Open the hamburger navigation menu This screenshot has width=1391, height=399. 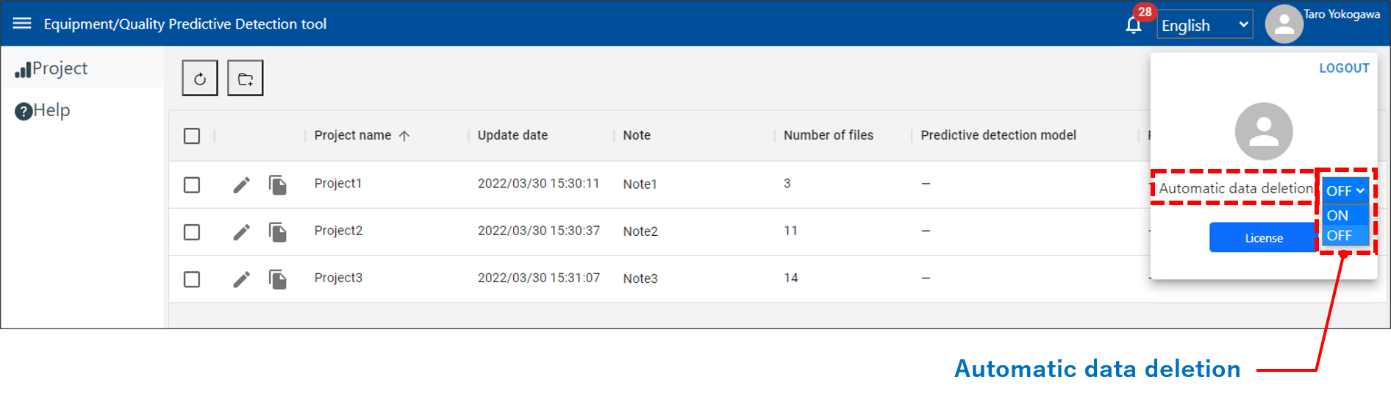click(x=22, y=24)
